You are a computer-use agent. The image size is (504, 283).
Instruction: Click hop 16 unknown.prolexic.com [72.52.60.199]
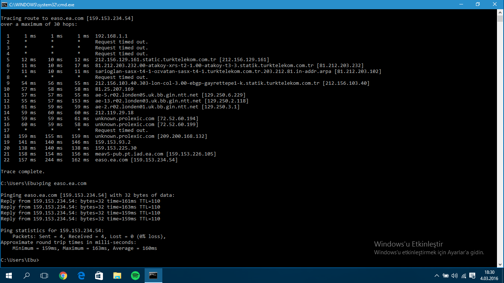[x=147, y=125]
